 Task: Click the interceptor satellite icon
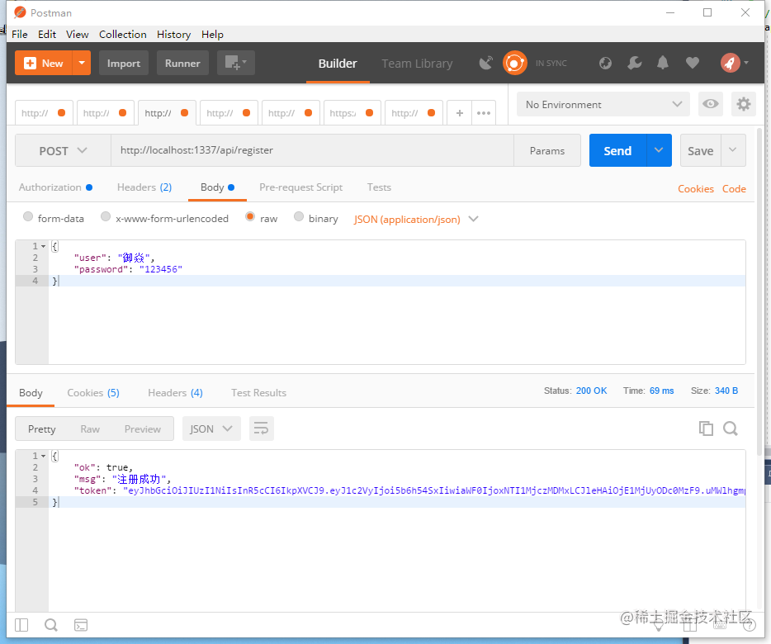[x=486, y=63]
